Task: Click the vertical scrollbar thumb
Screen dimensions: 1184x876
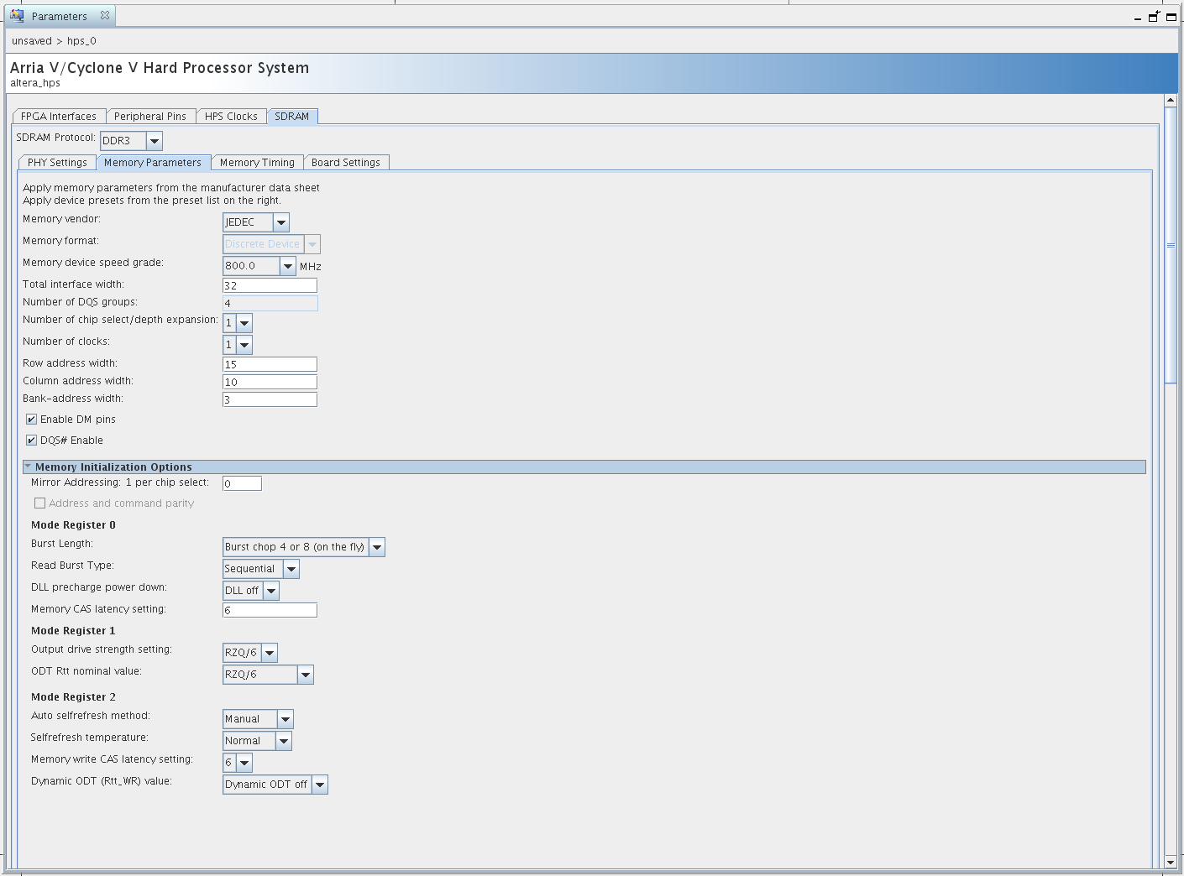Action: pos(1171,245)
